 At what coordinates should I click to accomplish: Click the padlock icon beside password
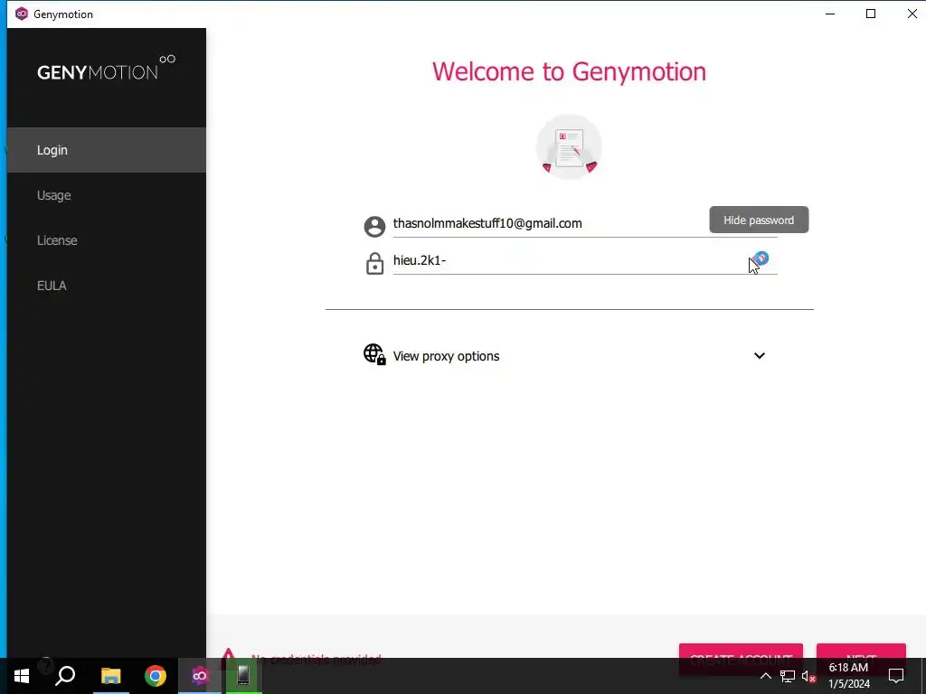pyautogui.click(x=374, y=263)
